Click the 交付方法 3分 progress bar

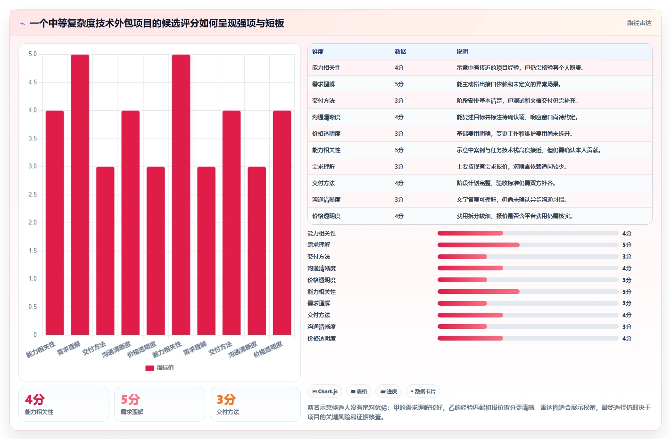pos(528,257)
